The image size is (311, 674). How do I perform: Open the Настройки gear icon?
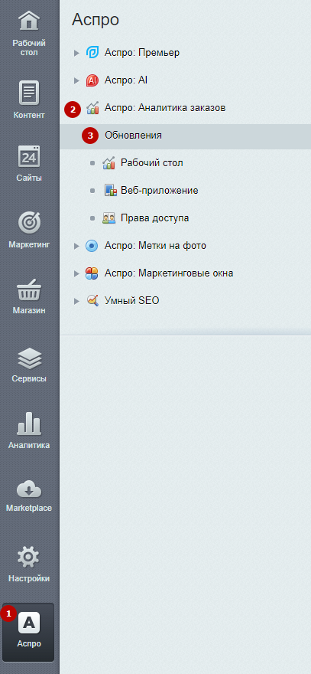29,558
